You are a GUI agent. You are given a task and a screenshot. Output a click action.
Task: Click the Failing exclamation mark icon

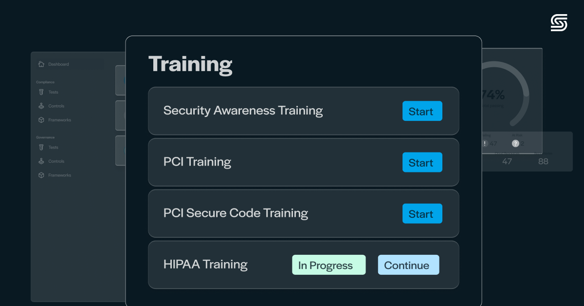[x=485, y=144]
